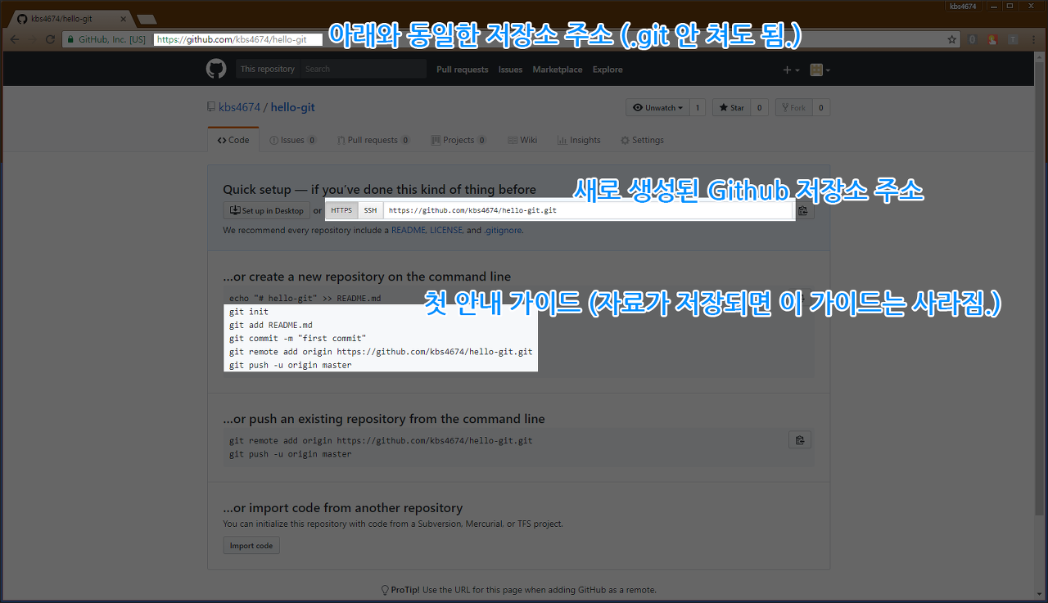
Task: Switch to the Settings tab
Action: (x=642, y=140)
